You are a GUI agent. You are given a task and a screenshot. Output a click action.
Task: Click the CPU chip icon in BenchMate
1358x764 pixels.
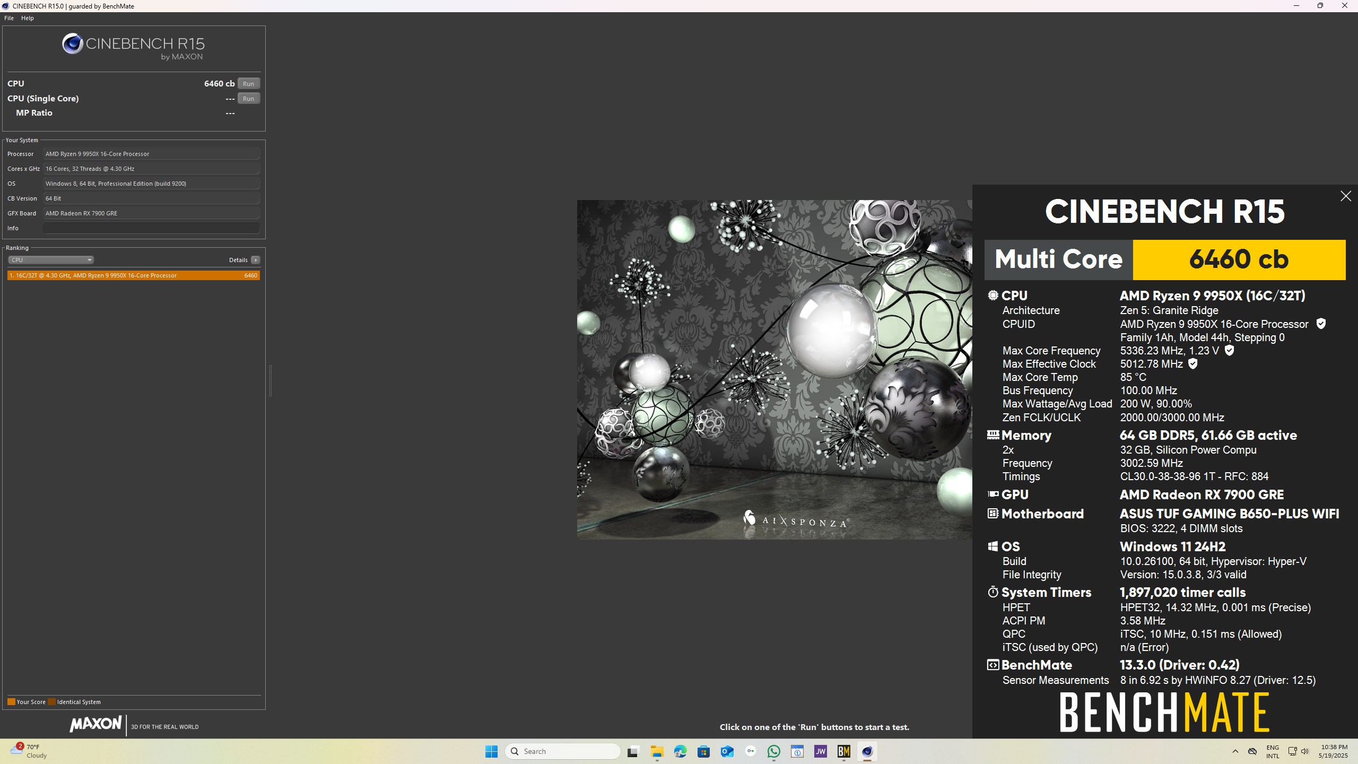click(x=993, y=295)
